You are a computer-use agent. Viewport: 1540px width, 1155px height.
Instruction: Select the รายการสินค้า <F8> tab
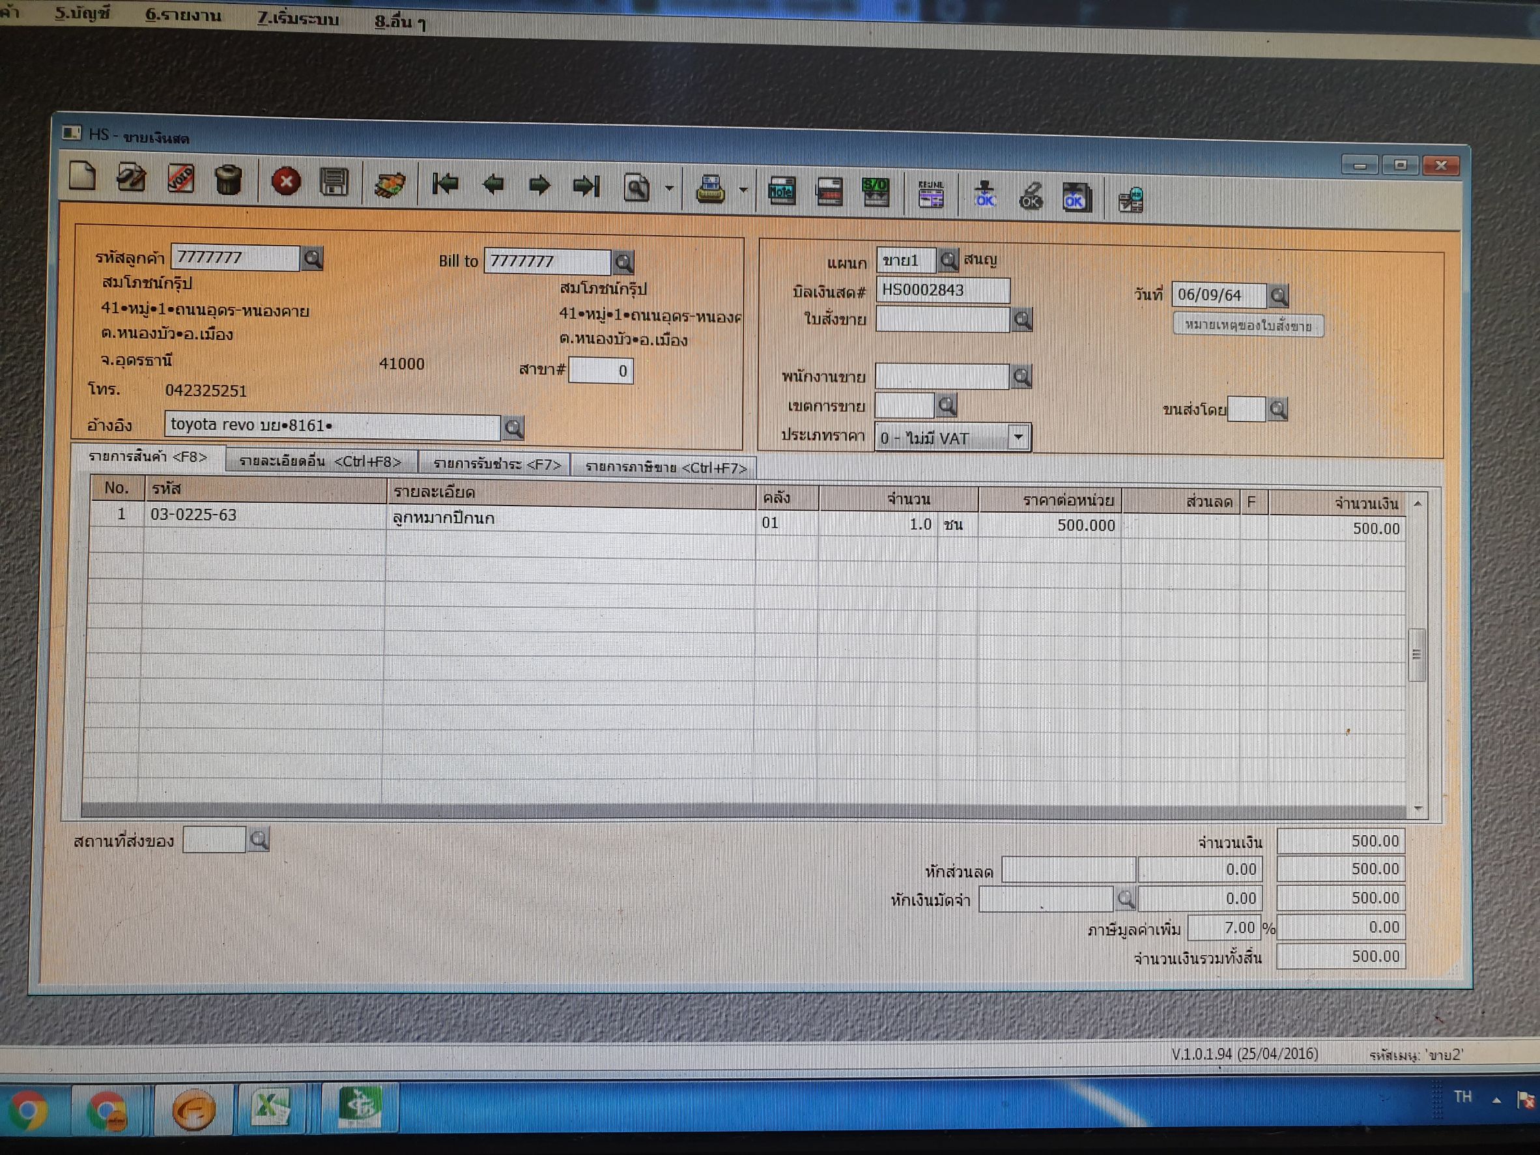pyautogui.click(x=148, y=457)
